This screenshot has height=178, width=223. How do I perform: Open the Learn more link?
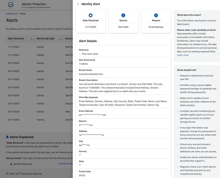[x=183, y=55]
